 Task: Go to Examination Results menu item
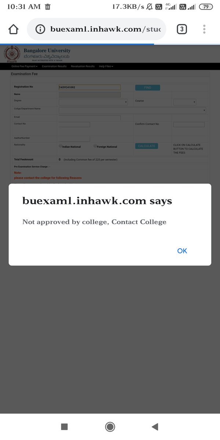(x=54, y=66)
